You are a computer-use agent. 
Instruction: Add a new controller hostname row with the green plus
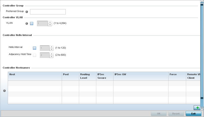197,108
